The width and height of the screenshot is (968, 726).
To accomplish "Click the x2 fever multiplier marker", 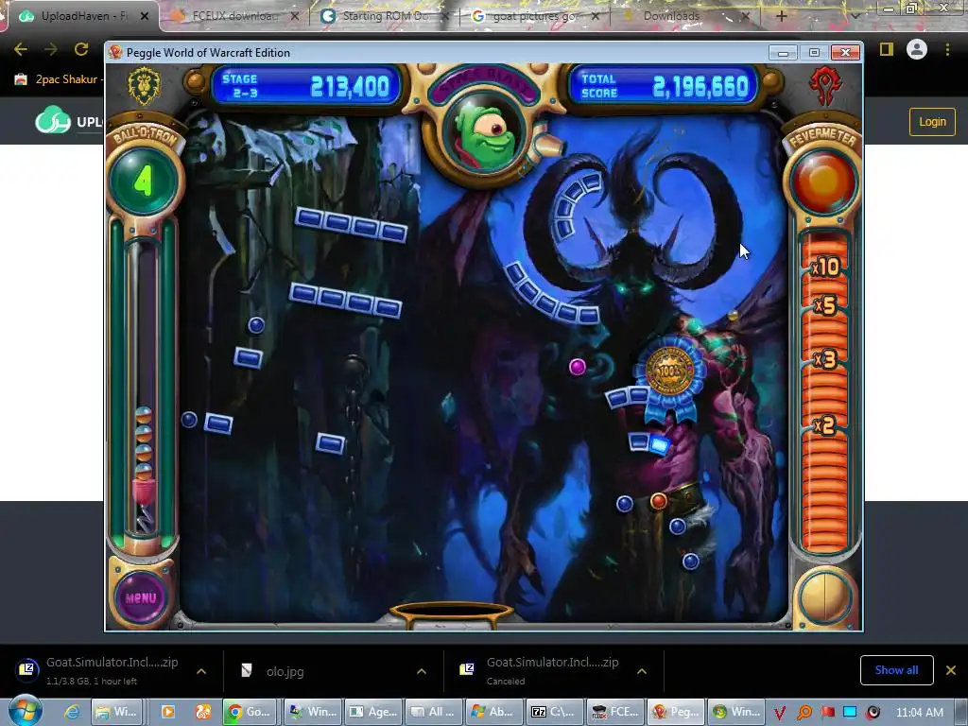I will pos(825,424).
